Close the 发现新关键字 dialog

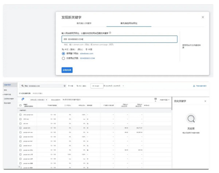click(203, 17)
